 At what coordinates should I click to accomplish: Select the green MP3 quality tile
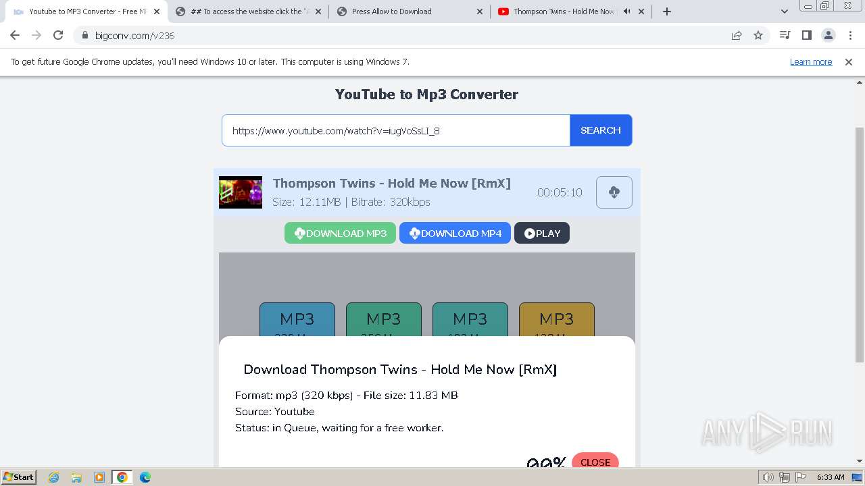(x=384, y=320)
